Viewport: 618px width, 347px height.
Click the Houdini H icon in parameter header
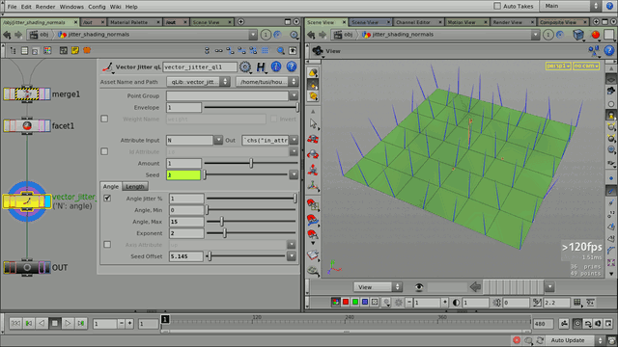261,67
